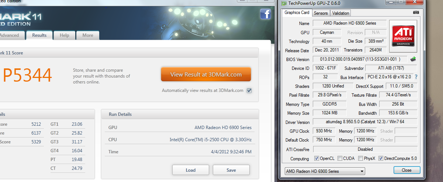Click the GPU Cayman field
The image size is (443, 182).
327,32
